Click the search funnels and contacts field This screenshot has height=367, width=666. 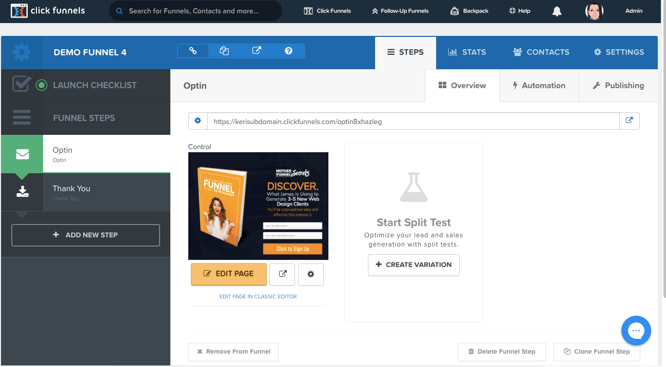click(195, 11)
